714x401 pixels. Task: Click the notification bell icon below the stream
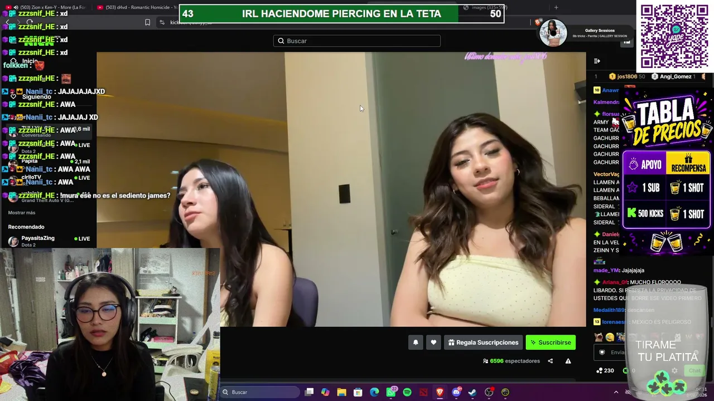coord(416,343)
